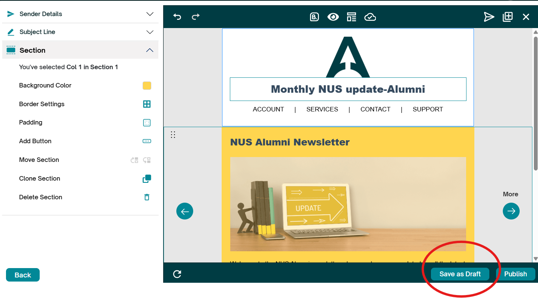Open the layout template icon
Image resolution: width=538 pixels, height=298 pixels.
[x=351, y=17]
